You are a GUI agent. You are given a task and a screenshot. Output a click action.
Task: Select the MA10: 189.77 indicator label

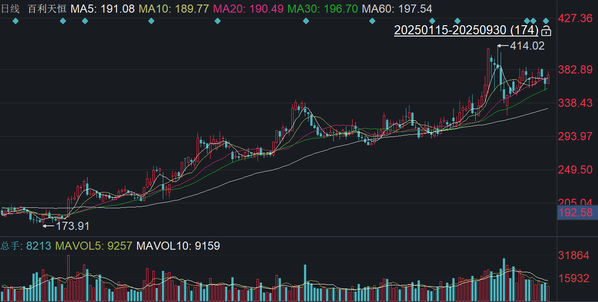174,9
